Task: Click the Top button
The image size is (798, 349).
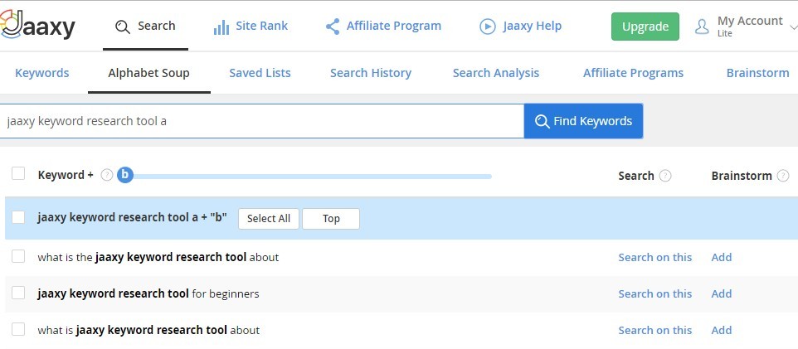Action: coord(331,219)
